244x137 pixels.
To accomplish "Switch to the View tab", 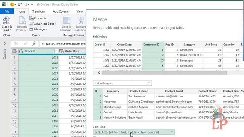I will (x=80, y=11).
